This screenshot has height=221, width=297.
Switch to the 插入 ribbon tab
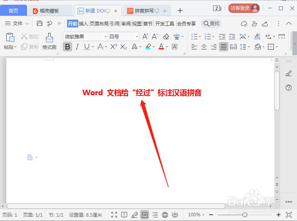[84, 24]
